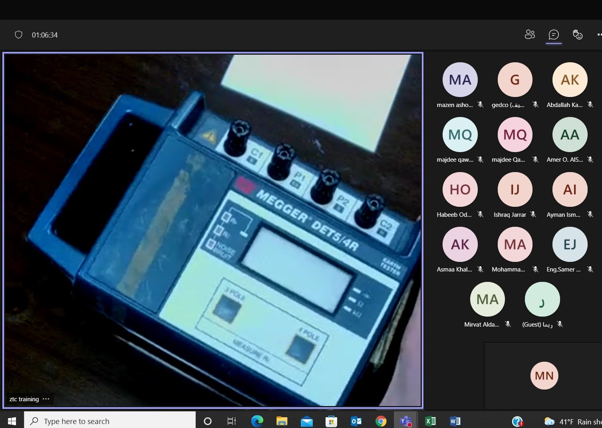Launch Microsoft Edge from taskbar
Viewport: 602px width, 428px height.
click(x=257, y=421)
